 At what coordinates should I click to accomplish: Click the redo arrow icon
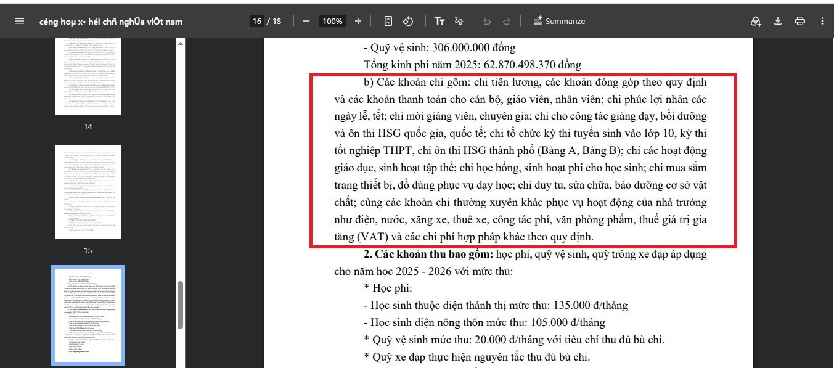pyautogui.click(x=507, y=21)
